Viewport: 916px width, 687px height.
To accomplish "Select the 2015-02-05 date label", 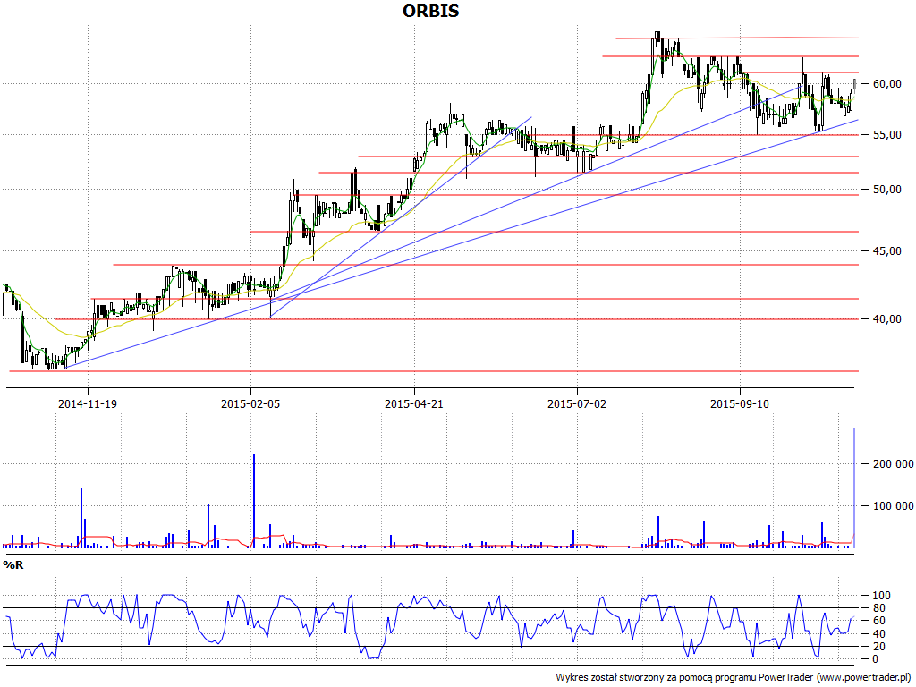I will coord(250,403).
